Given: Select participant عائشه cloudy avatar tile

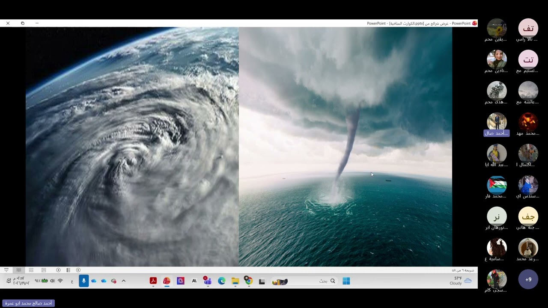Looking at the screenshot, I should tap(528, 93).
